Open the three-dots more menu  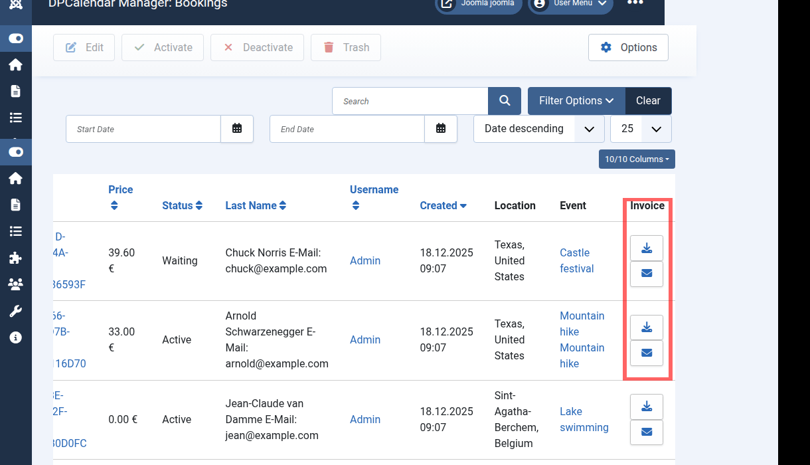coord(635,4)
